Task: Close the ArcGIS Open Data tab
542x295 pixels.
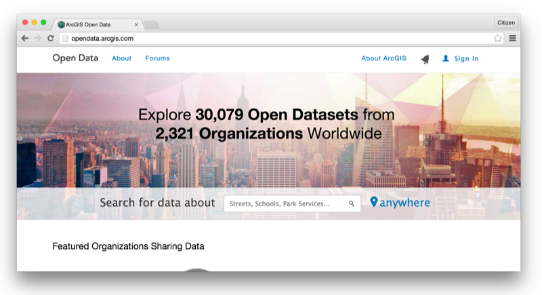Action: point(136,24)
